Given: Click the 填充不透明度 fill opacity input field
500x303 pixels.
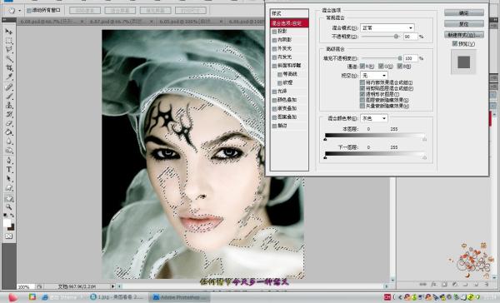Looking at the screenshot, I should click(x=411, y=58).
